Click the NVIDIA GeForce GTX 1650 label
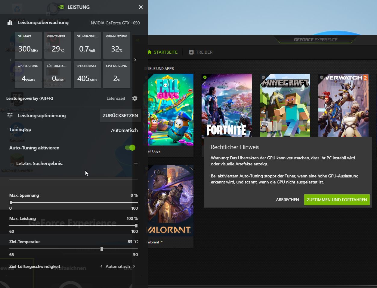This screenshot has height=288, width=377. pos(115,23)
